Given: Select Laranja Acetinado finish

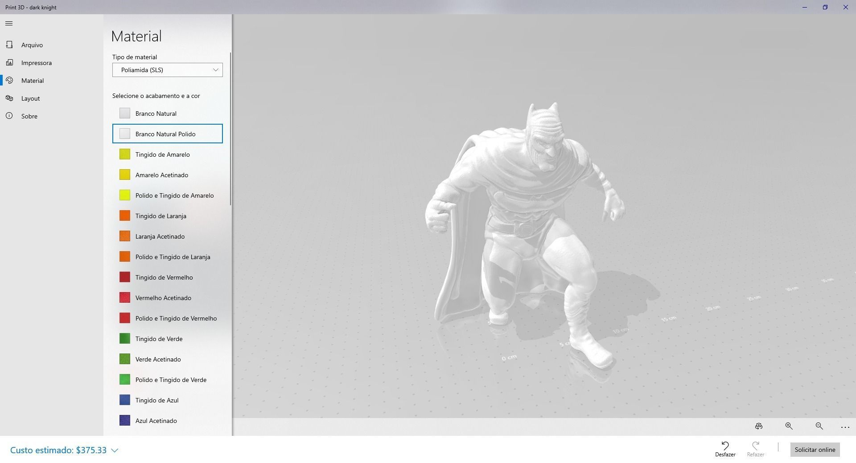Looking at the screenshot, I should click(x=168, y=236).
